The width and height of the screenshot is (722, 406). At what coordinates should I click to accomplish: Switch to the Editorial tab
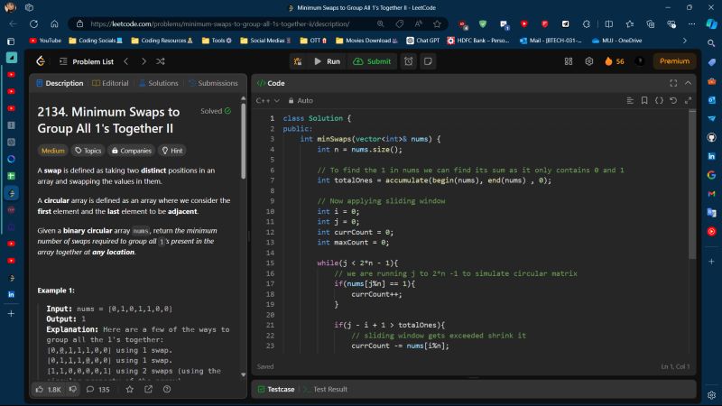pyautogui.click(x=110, y=83)
